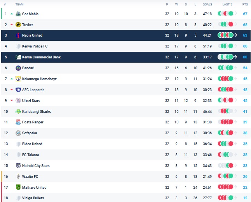Click the Gor Mahia club crest
Screen dimensions: 251x202
[x=18, y=14]
